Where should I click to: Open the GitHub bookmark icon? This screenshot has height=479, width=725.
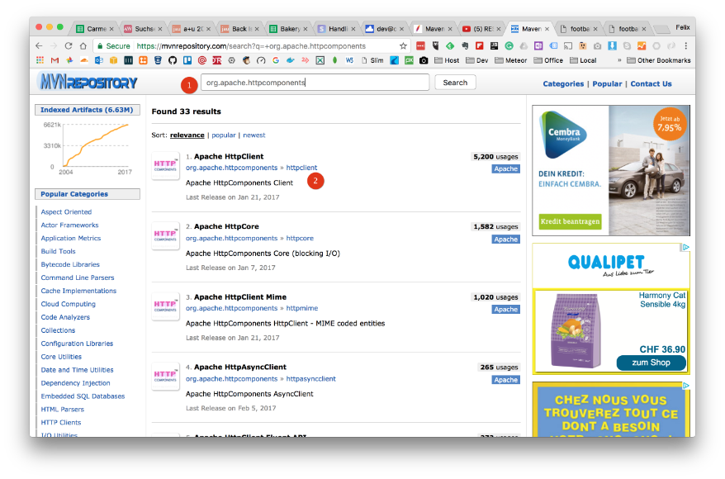173,60
